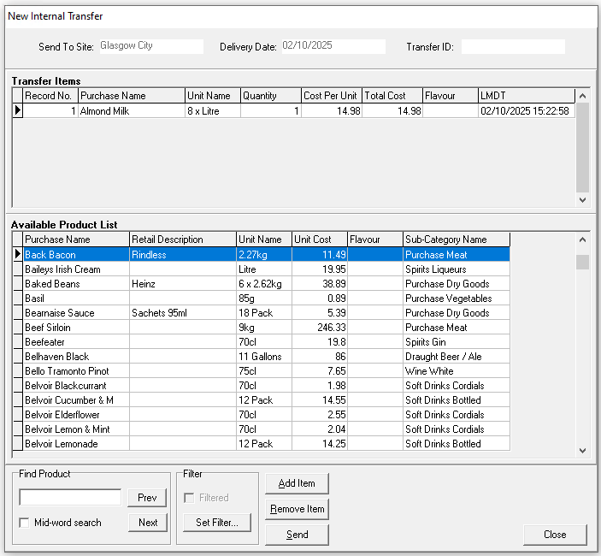Click the Unit Cost column header
This screenshot has width=601, height=556.
(319, 240)
